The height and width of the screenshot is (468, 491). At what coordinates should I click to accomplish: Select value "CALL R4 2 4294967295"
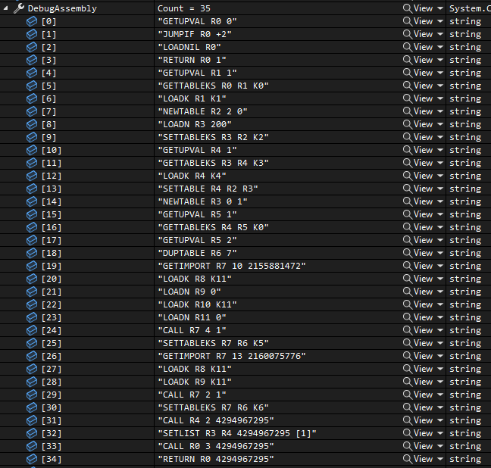[x=216, y=420]
